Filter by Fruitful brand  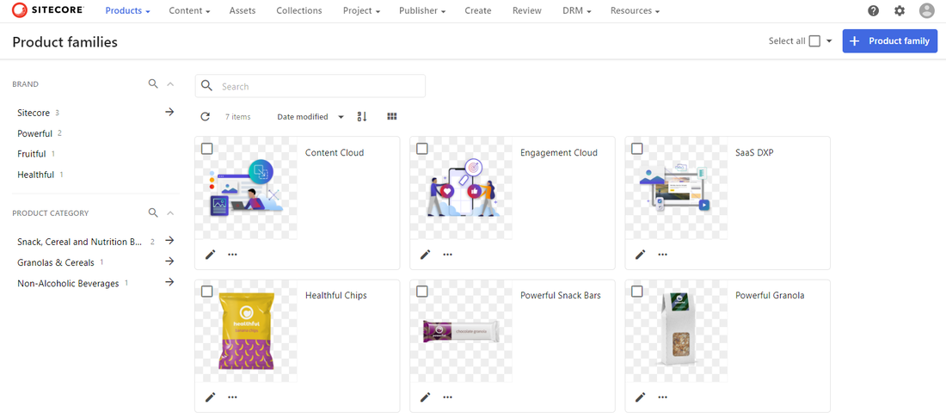(x=31, y=154)
